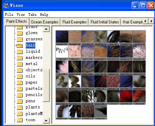Pick the black-and-white striped hair preset
Image resolution: width=155 pixels, height=126 pixels.
tap(88, 96)
